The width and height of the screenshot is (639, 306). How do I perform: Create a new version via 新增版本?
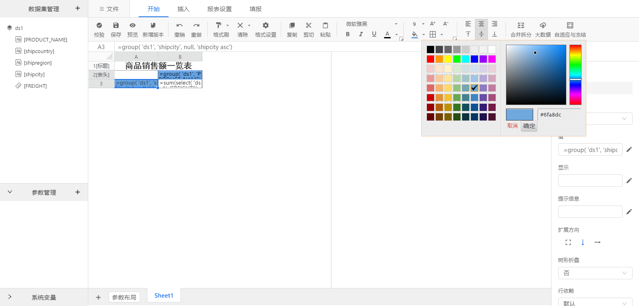(x=153, y=26)
